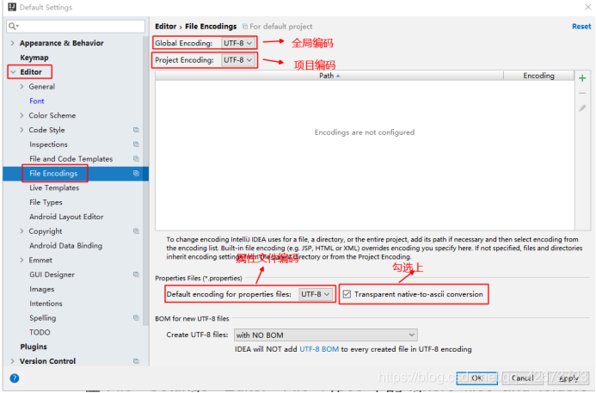Close the Default Settings dialog
This screenshot has height=393, width=596.
(x=587, y=7)
